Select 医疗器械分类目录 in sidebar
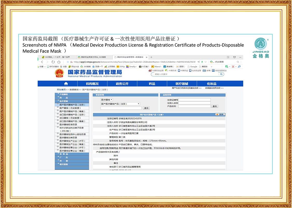292x208 pixels. click(68, 138)
